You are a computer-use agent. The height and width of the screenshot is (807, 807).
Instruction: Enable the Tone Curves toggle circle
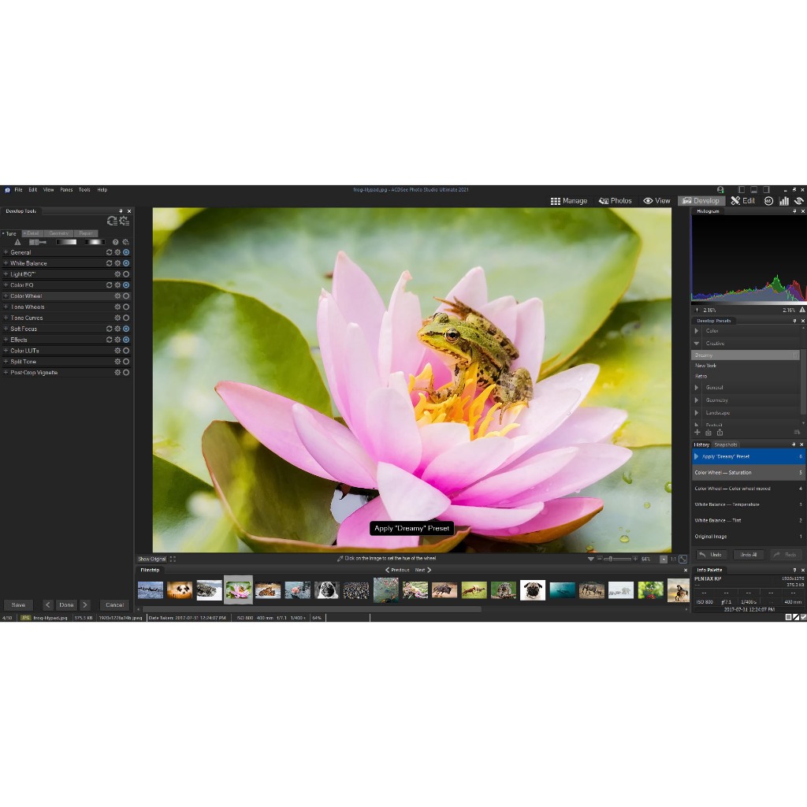click(x=126, y=318)
